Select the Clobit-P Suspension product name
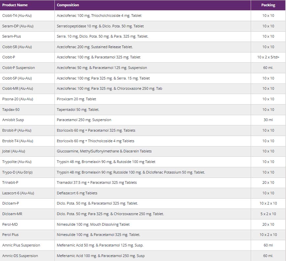286x261 pixels. tap(18, 68)
